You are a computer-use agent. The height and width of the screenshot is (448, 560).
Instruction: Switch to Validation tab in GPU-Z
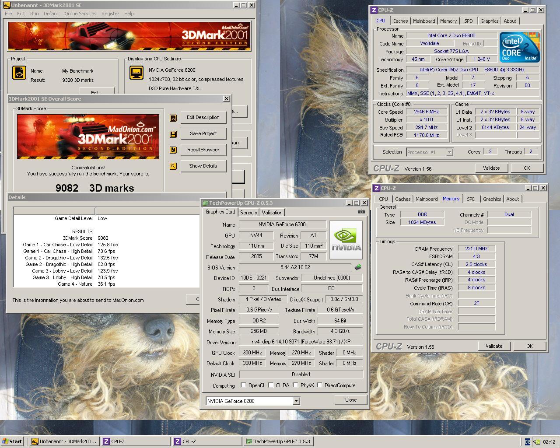[272, 213]
